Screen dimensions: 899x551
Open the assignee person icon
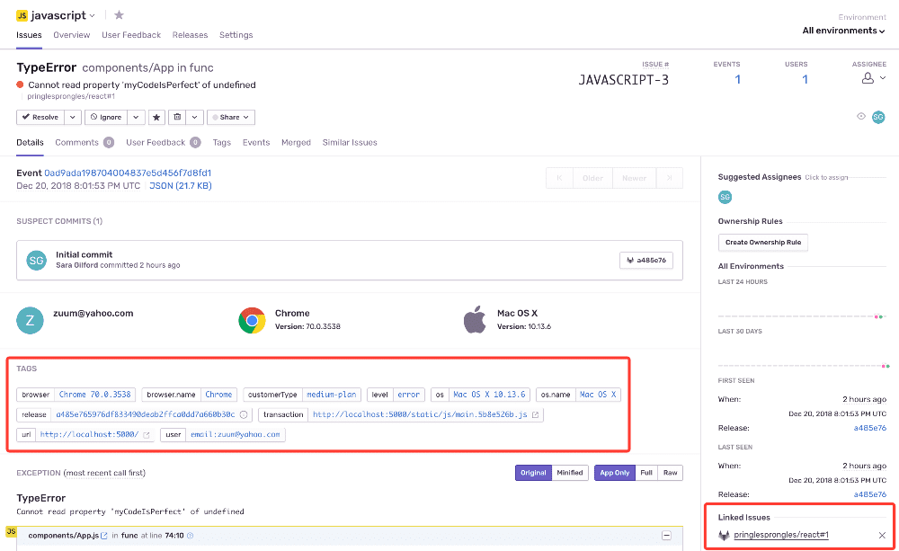coord(866,76)
